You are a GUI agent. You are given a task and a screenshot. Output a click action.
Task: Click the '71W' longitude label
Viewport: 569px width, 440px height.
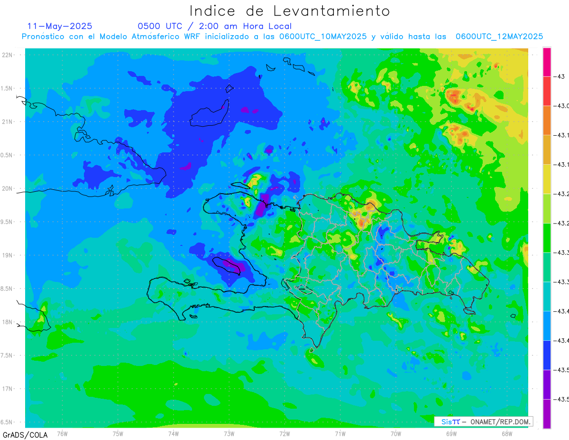click(x=340, y=433)
